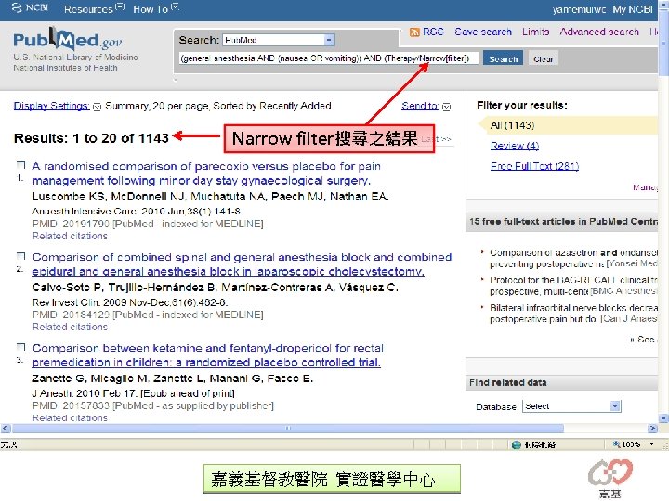Open the Limits link

[535, 32]
